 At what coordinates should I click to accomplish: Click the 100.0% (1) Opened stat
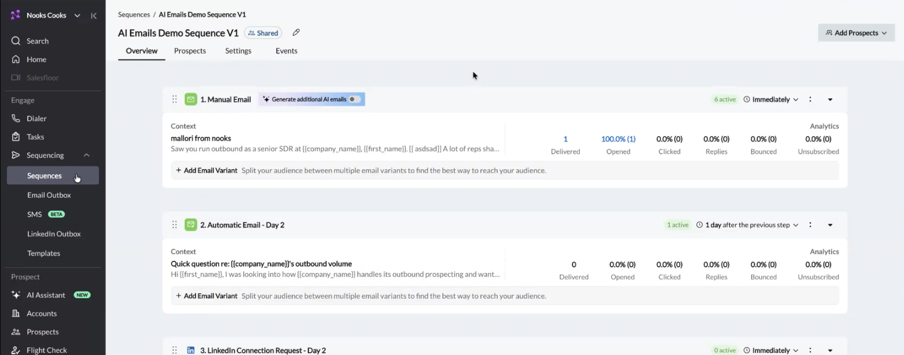(x=618, y=139)
